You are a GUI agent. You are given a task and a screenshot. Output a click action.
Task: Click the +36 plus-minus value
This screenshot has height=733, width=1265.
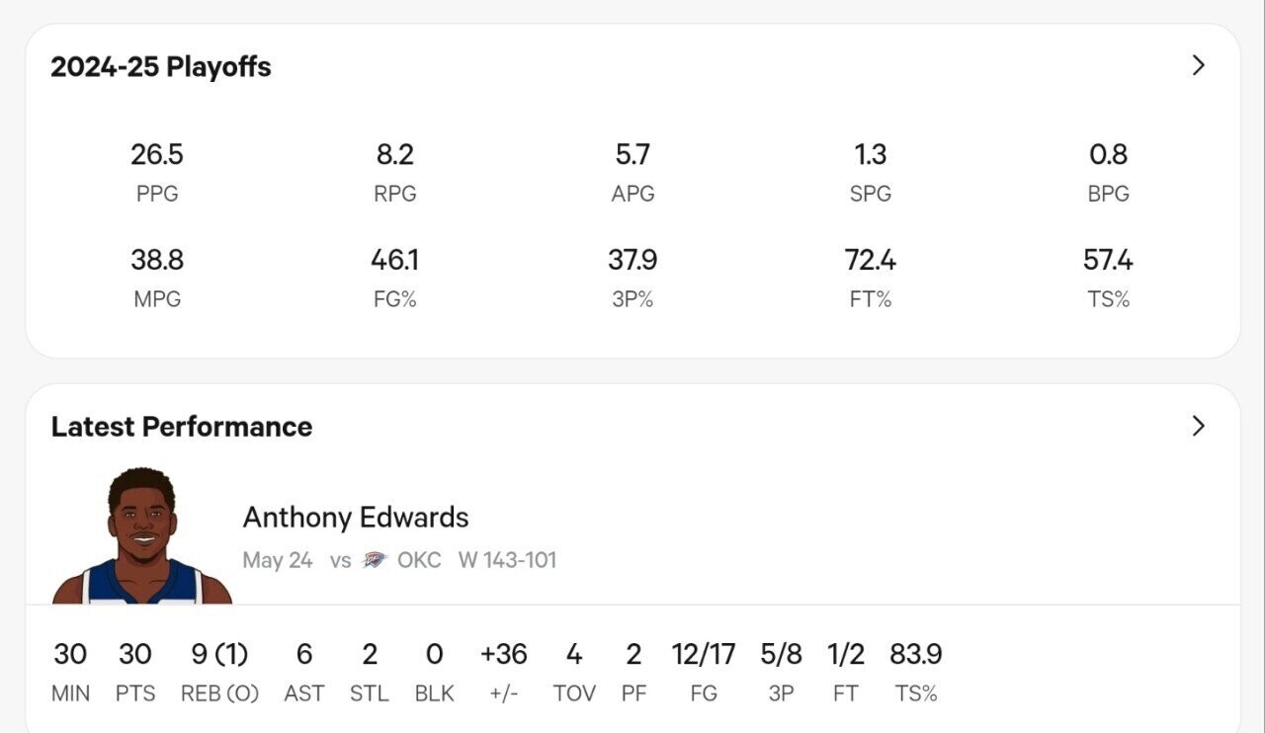pyautogui.click(x=504, y=654)
